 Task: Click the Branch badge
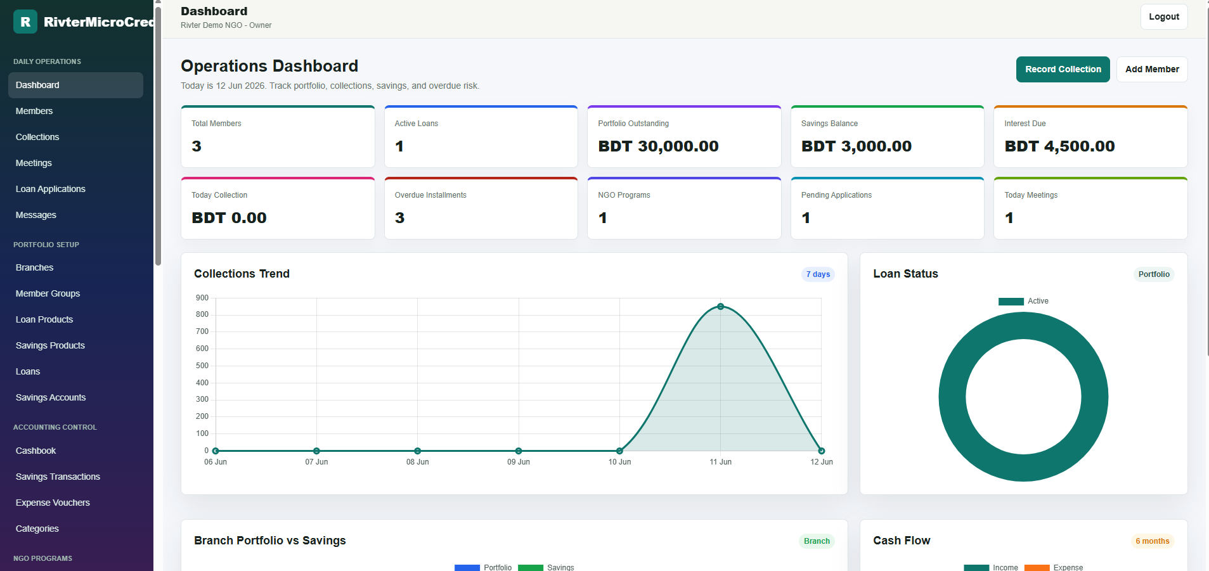click(x=817, y=541)
